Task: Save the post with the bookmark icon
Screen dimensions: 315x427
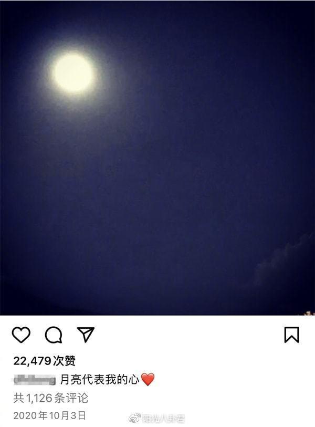Action: tap(291, 335)
